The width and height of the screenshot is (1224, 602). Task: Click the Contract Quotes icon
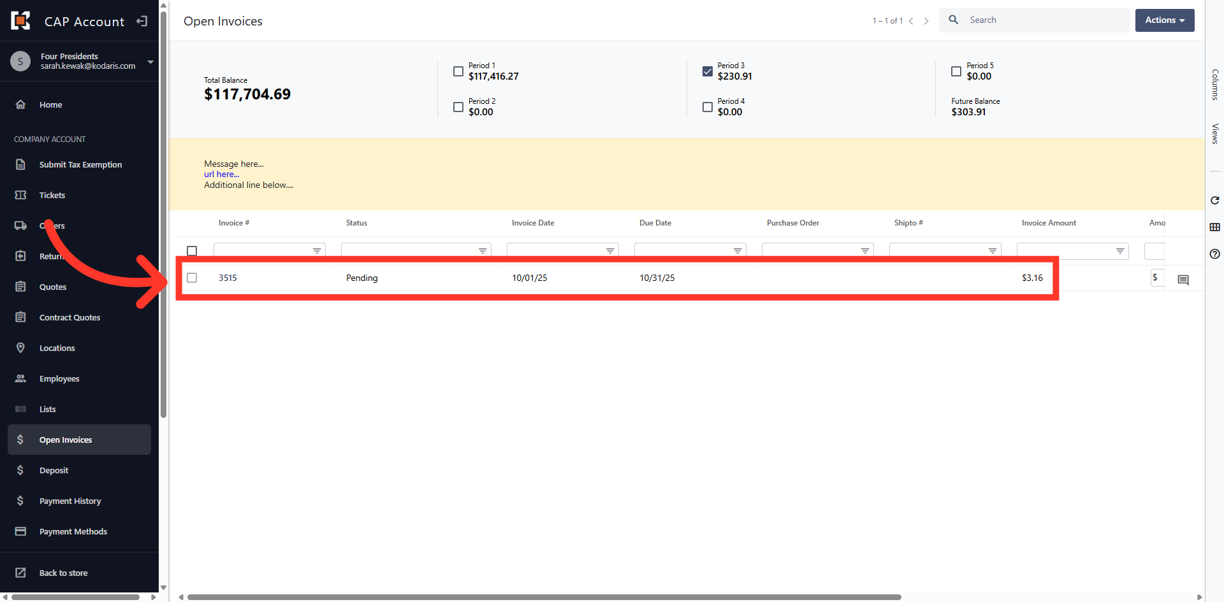pyautogui.click(x=20, y=317)
